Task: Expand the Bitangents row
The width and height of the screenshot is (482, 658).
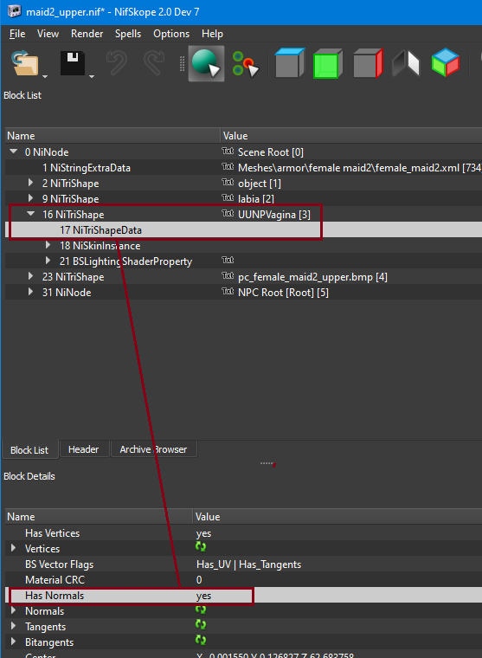Action: (14, 642)
